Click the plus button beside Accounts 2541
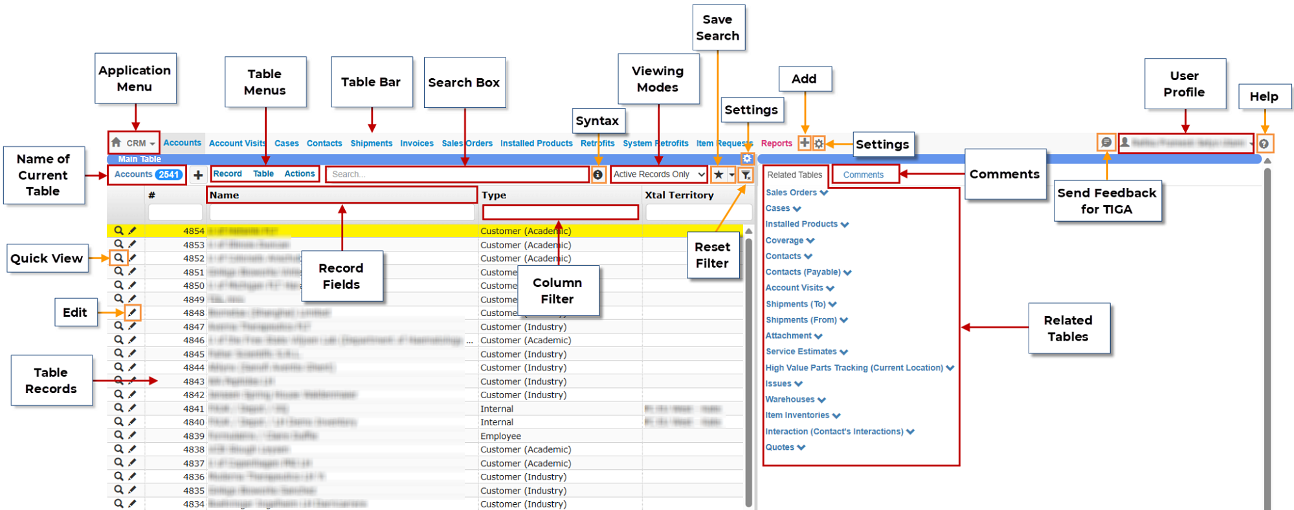 tap(198, 175)
